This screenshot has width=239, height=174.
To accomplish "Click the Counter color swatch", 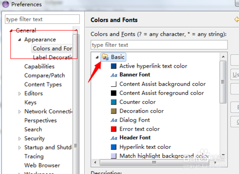I will [114, 102].
